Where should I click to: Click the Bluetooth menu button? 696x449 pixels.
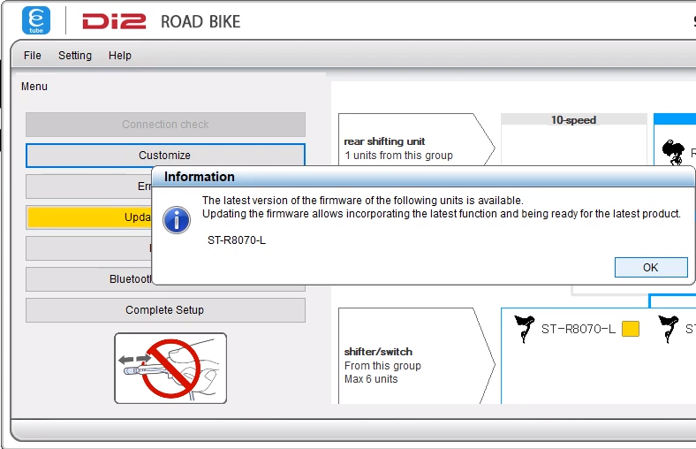coord(89,279)
